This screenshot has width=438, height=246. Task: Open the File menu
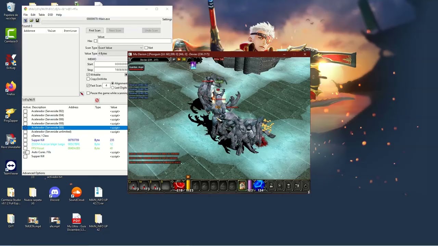(26, 15)
